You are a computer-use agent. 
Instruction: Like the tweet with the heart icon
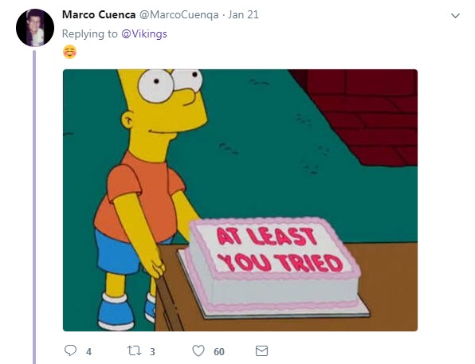[198, 350]
